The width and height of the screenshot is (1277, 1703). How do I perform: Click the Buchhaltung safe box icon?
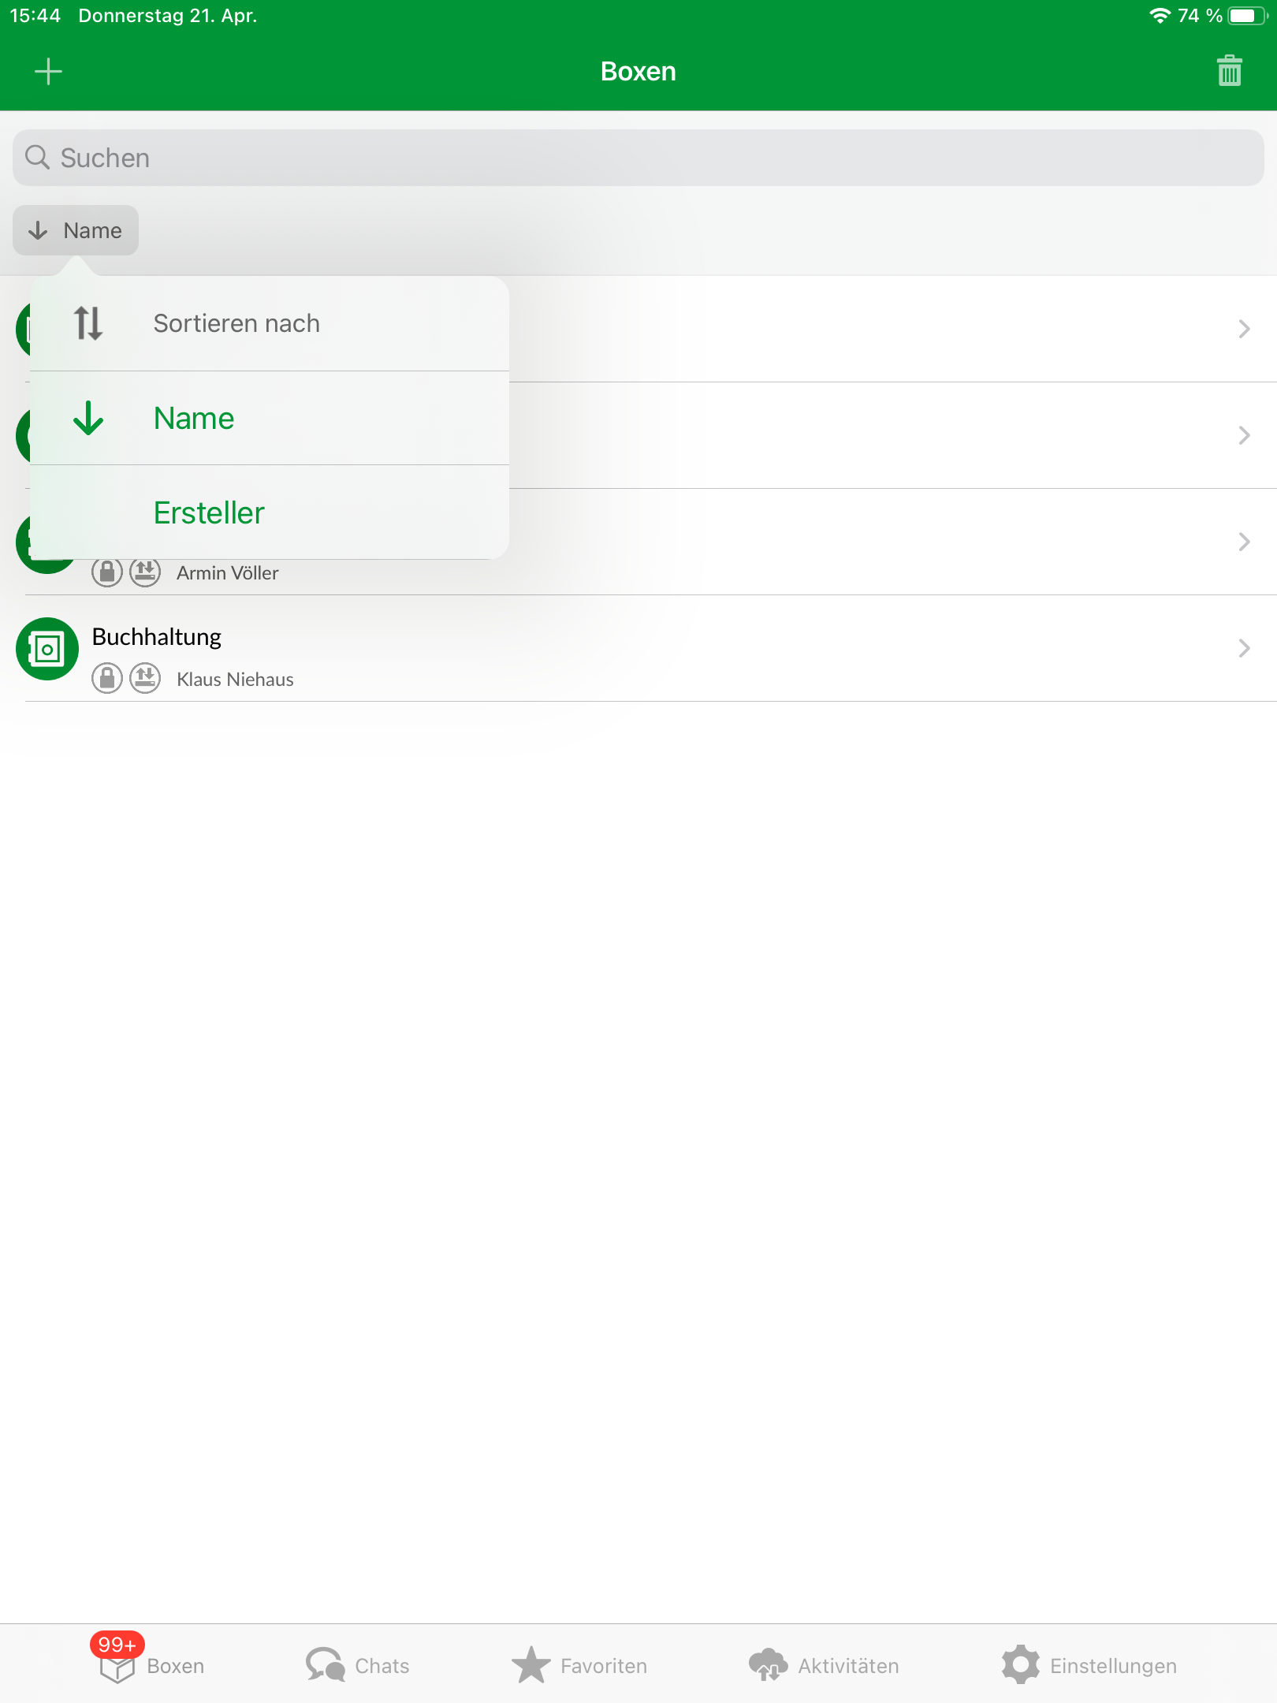click(47, 649)
